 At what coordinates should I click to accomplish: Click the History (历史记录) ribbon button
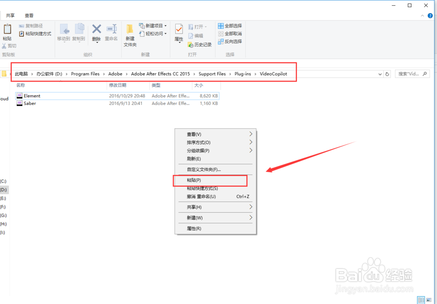(200, 45)
